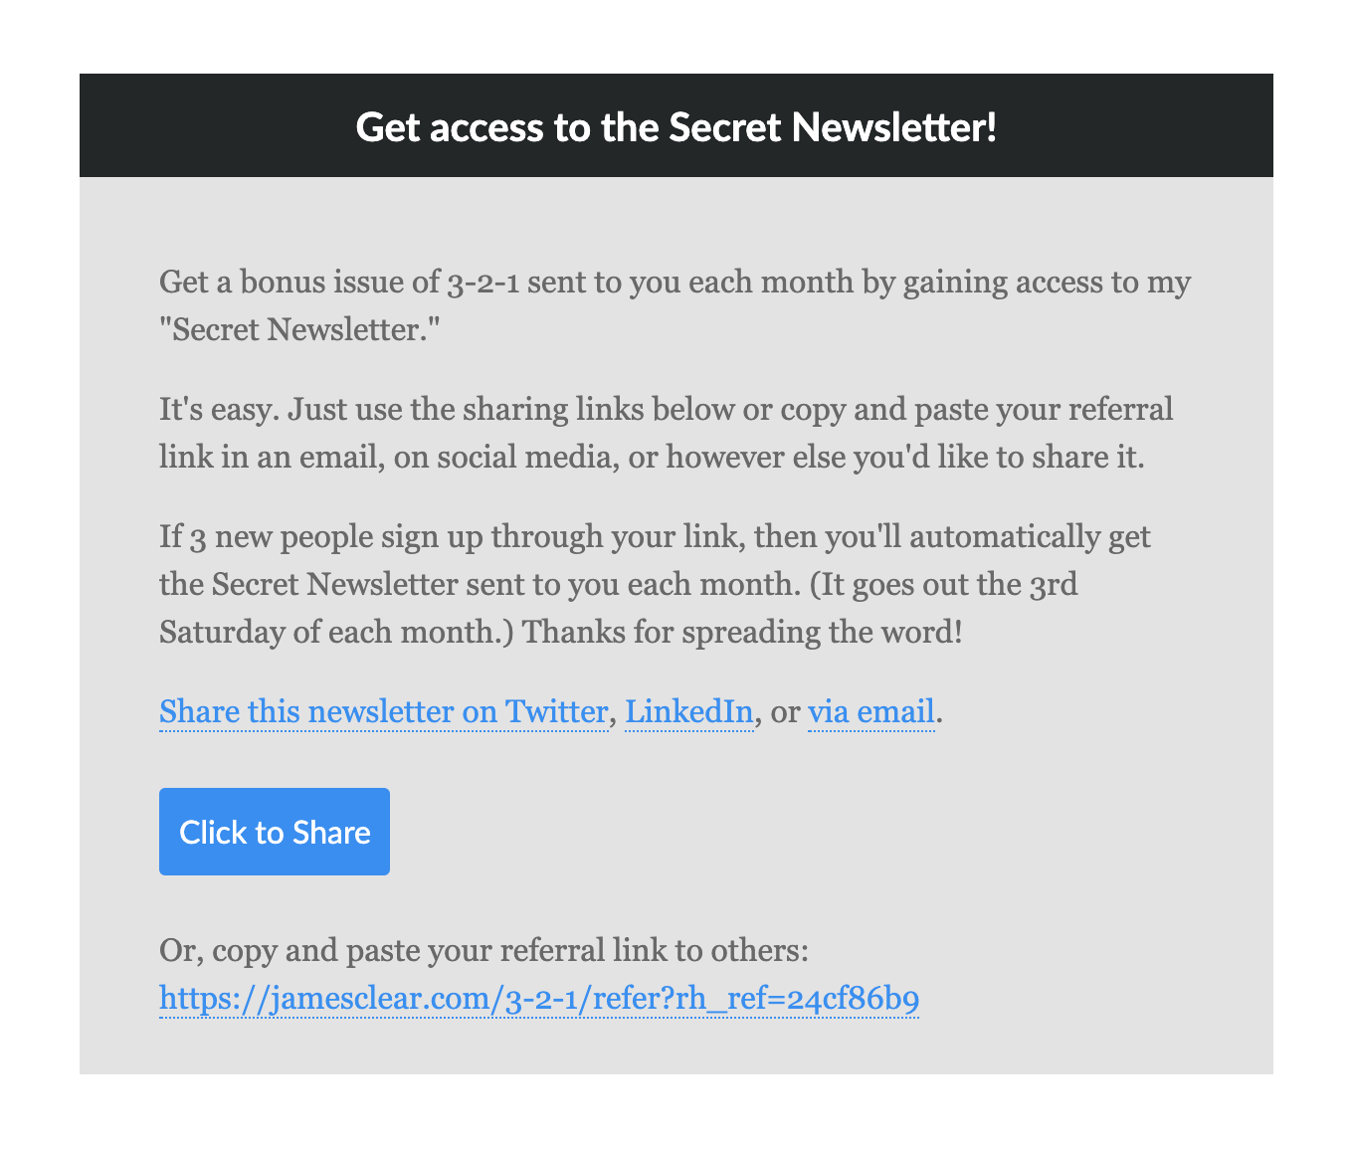Viewport: 1351px width, 1150px height.
Task: Click "Saturday of each month.)" text
Action: pos(336,632)
